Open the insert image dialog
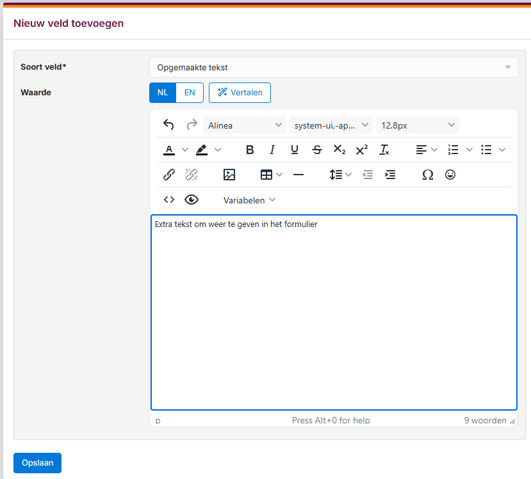Screen dimensions: 531x479 (x=229, y=175)
